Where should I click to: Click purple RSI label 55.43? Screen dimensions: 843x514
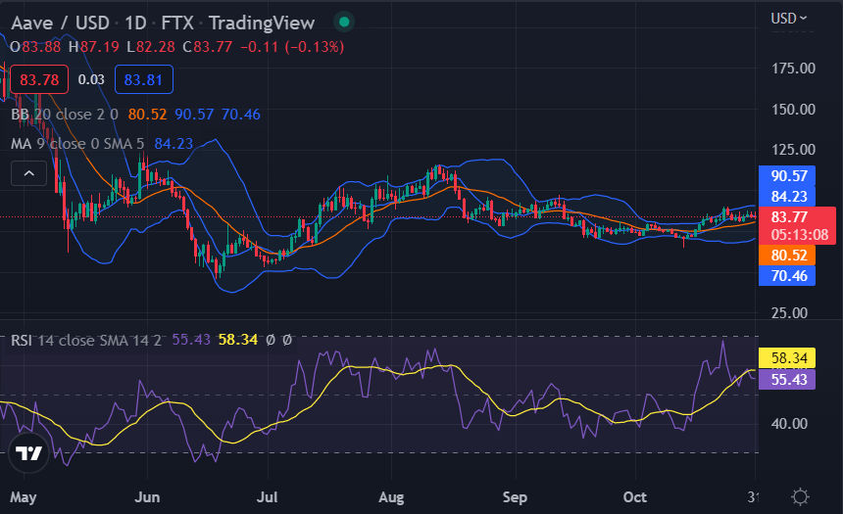tap(787, 379)
